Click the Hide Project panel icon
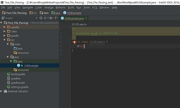Image resolution: width=180 pixels, height=108 pixels. coord(56,18)
